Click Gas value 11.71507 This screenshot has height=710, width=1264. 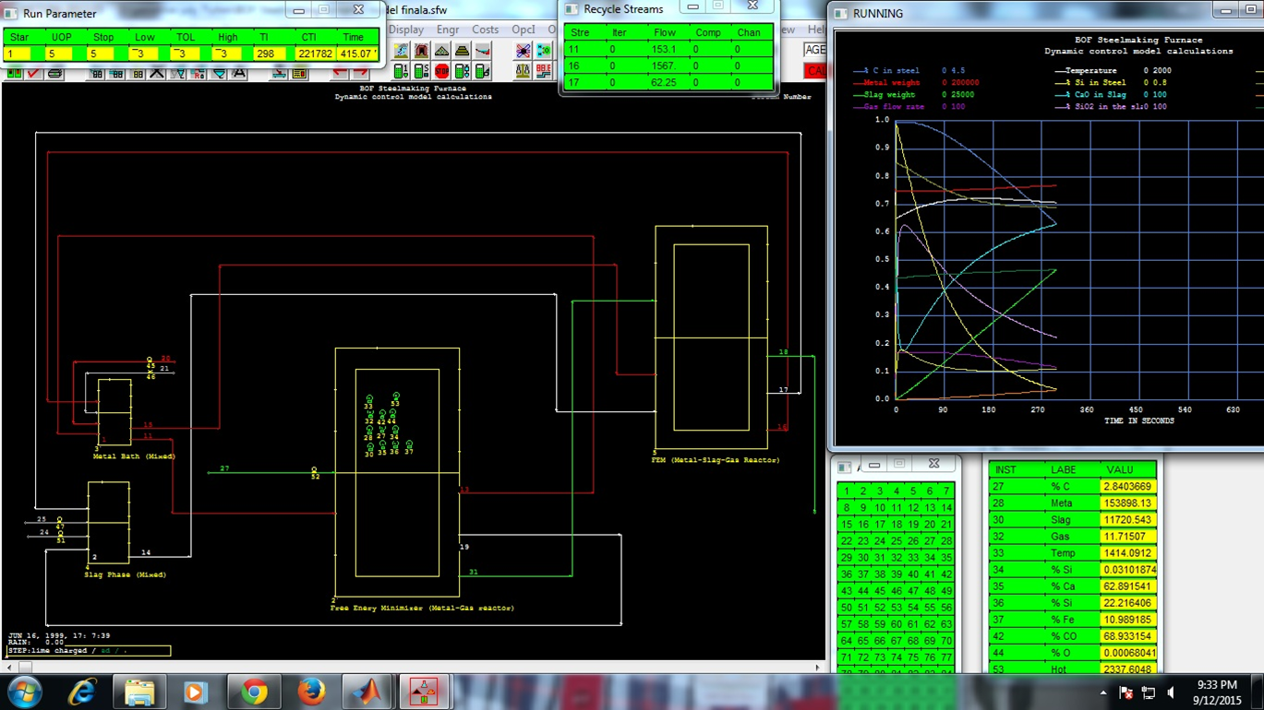[1126, 537]
